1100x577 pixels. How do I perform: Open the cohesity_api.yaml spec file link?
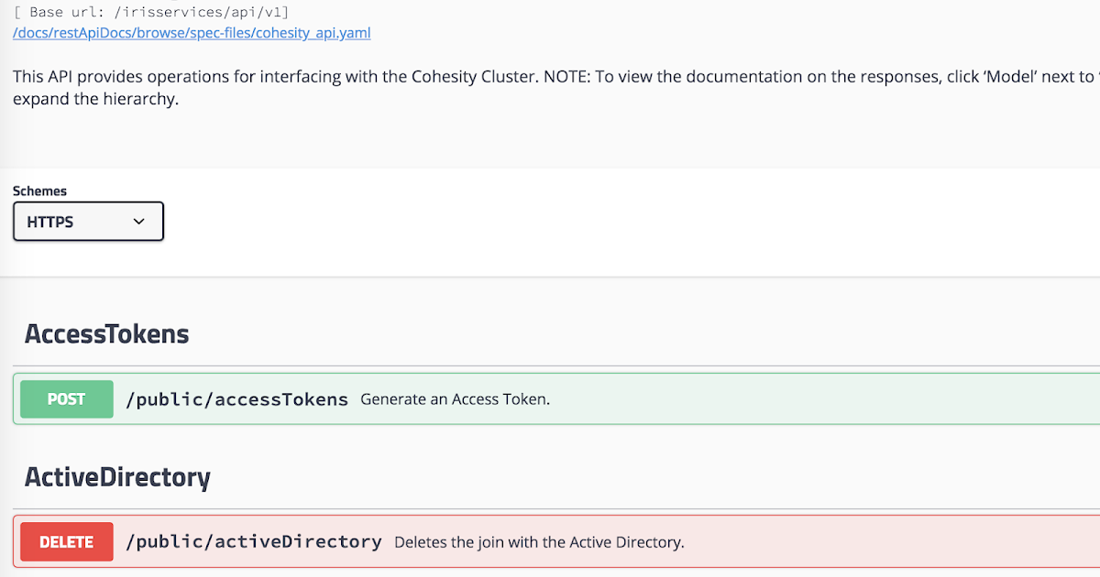[x=191, y=33]
